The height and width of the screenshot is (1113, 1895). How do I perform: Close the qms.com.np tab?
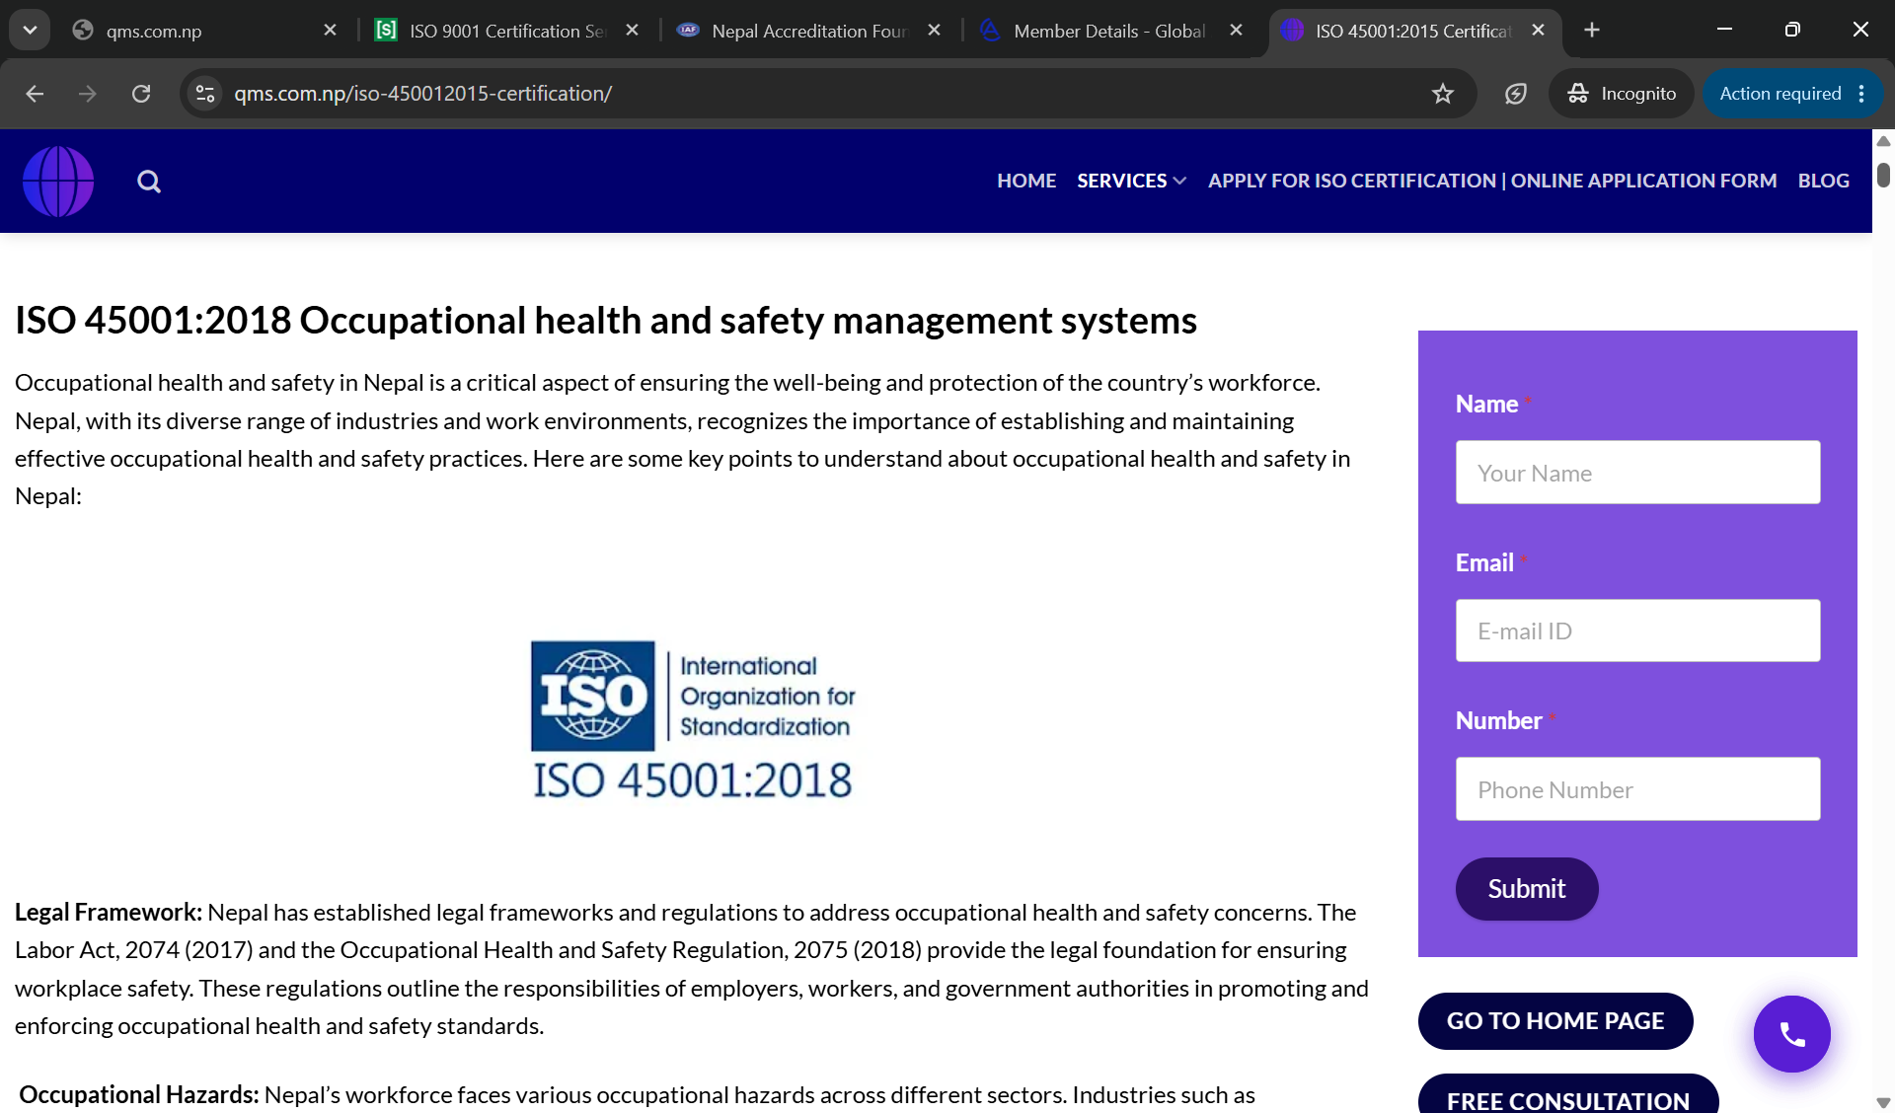(x=331, y=31)
